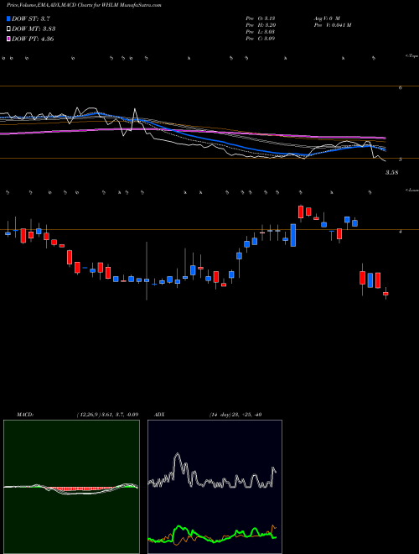Click the ADX values '(14 day) 23, +25, -40'
Viewport: 419px width, 554px height.
tap(235, 415)
